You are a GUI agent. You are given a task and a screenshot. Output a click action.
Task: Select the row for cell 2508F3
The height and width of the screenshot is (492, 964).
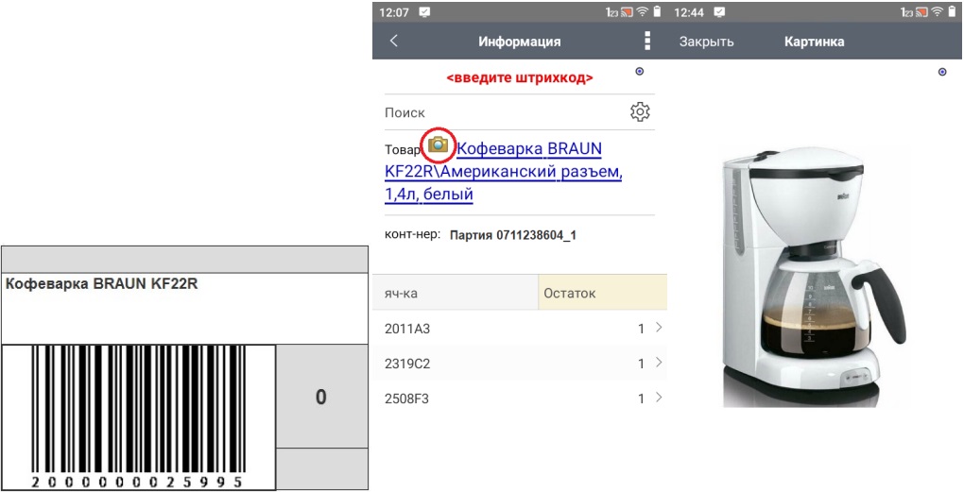520,399
